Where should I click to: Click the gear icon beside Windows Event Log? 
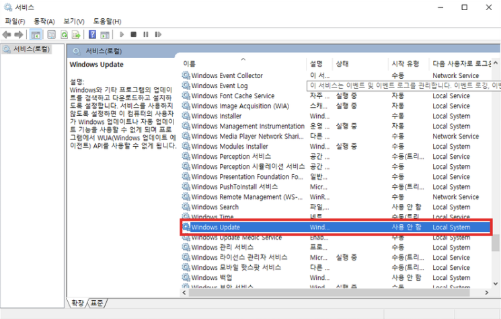[x=186, y=85]
